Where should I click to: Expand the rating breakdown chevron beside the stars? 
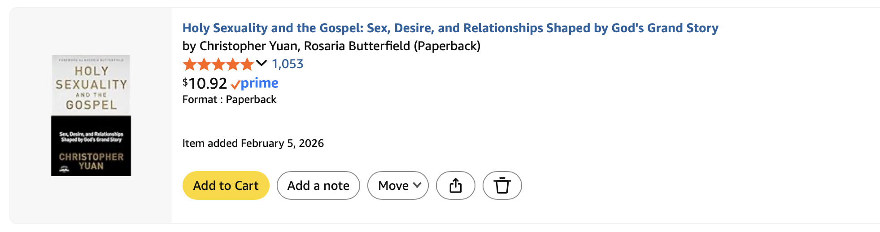(261, 63)
